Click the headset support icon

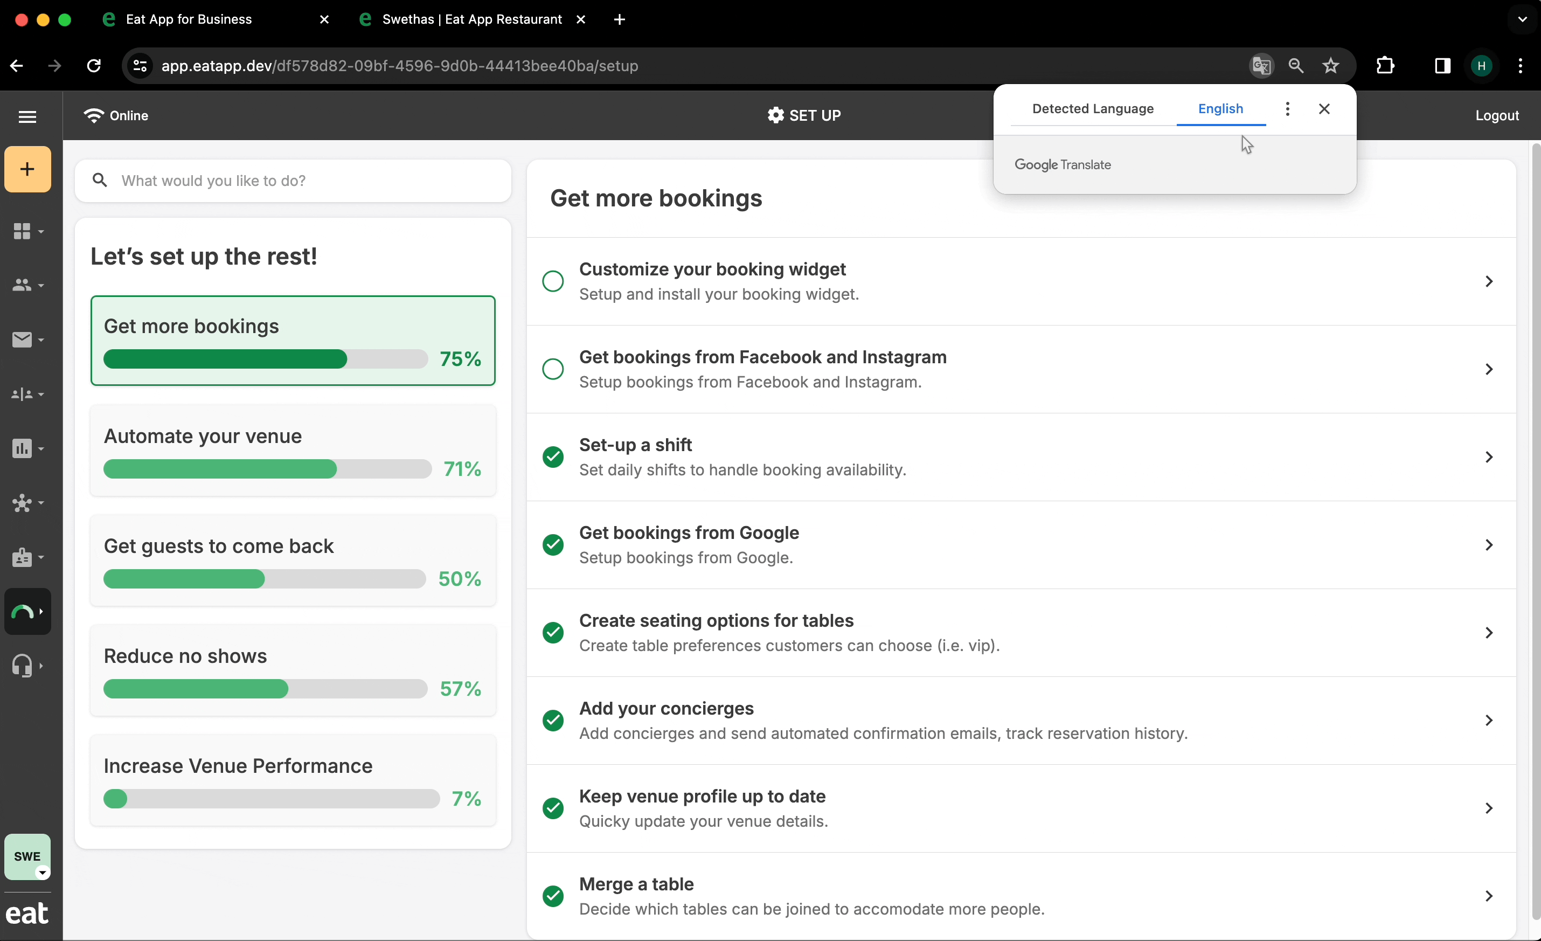point(24,666)
